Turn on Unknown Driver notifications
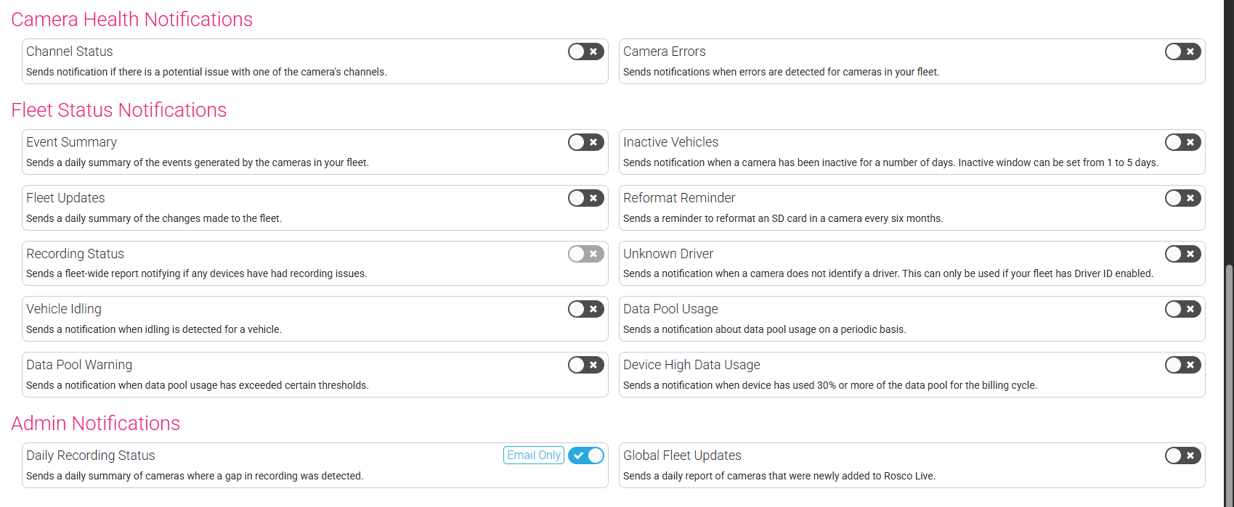The width and height of the screenshot is (1234, 507). click(1182, 254)
